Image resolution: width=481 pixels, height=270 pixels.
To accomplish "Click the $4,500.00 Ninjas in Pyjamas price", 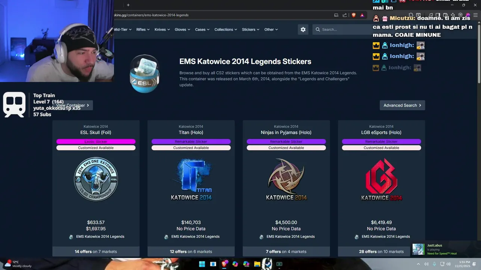I will [286, 222].
